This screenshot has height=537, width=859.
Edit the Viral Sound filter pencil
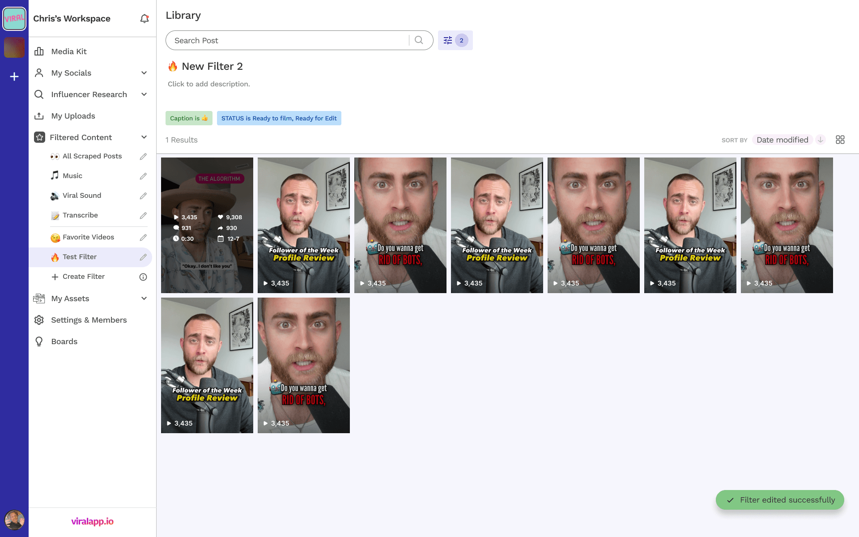coord(143,196)
